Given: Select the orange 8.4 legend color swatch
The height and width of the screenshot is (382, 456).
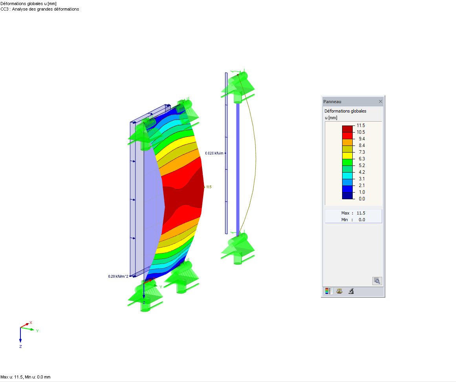Looking at the screenshot, I should point(347,142).
